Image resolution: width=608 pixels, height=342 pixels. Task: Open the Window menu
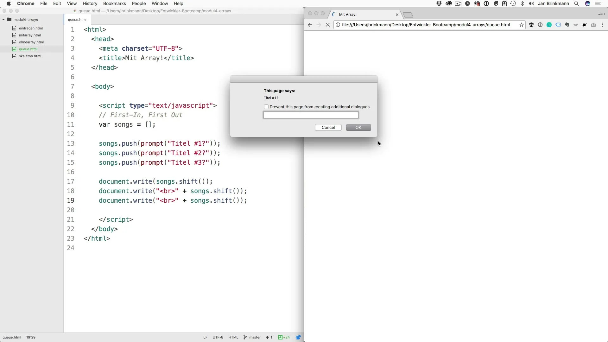pyautogui.click(x=160, y=3)
